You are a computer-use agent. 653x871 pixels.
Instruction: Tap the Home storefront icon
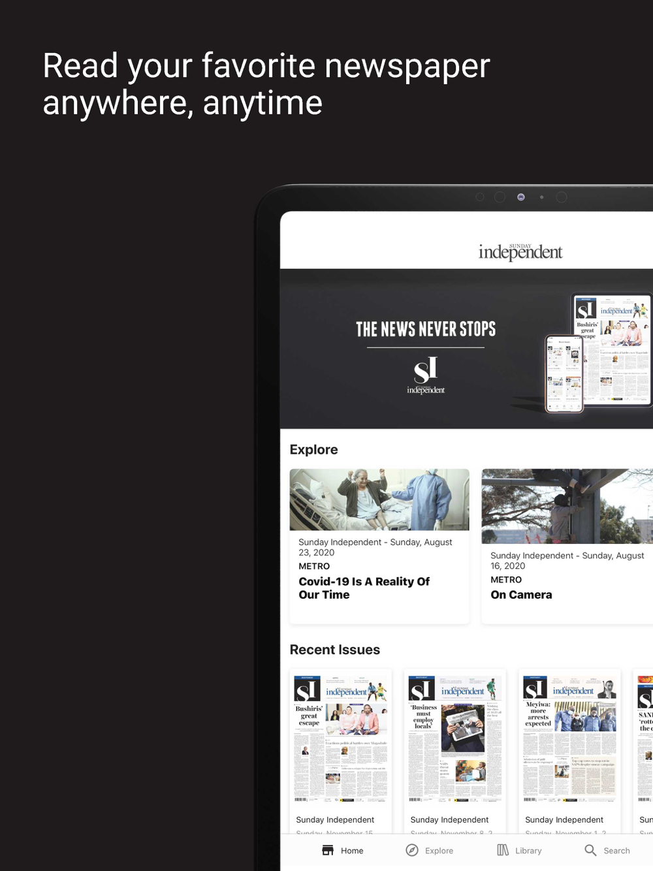tap(328, 850)
